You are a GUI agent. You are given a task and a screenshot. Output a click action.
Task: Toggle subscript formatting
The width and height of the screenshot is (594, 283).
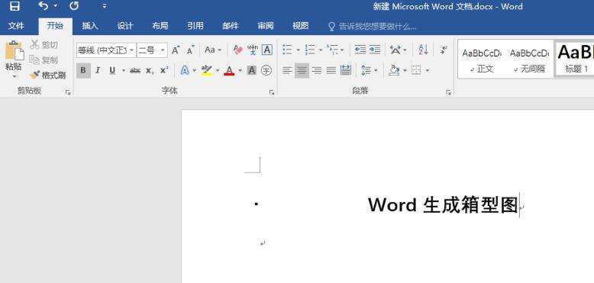click(150, 71)
